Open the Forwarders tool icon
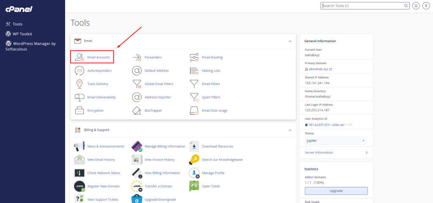Viewport: 433px width, 203px height. click(137, 57)
